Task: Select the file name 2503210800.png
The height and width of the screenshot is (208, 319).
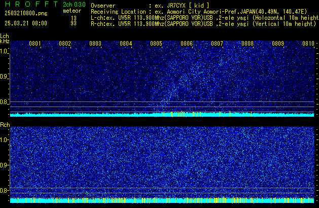Action: pyautogui.click(x=26, y=13)
